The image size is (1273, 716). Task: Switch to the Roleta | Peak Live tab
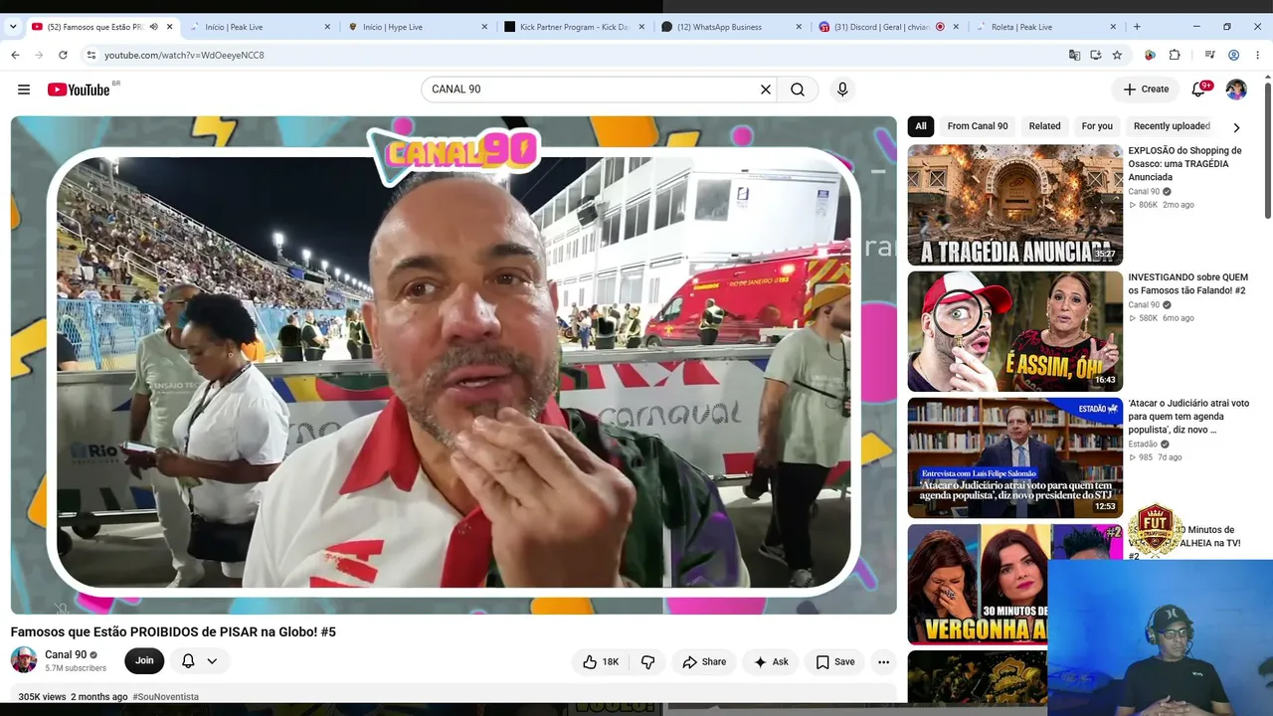pos(1044,27)
